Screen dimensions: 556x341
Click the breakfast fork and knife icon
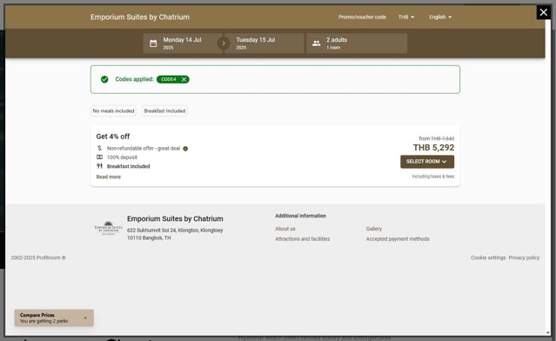(x=100, y=166)
